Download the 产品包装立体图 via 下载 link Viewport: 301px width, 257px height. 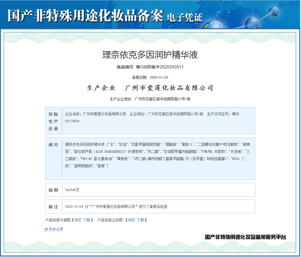[x=141, y=220]
